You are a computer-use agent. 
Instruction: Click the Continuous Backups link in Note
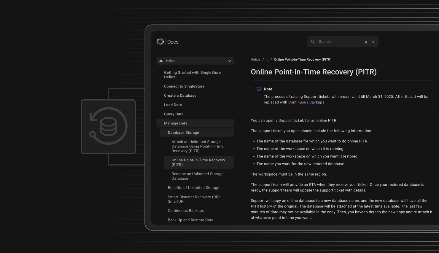(306, 102)
